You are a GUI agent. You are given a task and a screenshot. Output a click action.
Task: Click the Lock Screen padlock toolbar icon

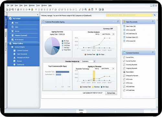pyautogui.click(x=32, y=9)
